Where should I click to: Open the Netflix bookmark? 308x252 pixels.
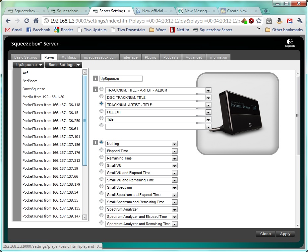[x=179, y=30]
